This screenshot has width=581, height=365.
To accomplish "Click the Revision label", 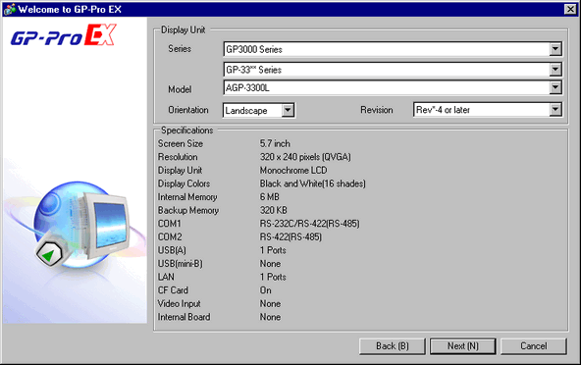I will [x=377, y=110].
